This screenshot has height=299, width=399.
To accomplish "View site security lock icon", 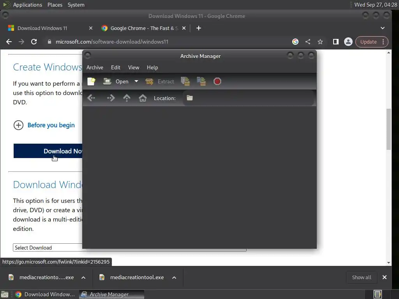I will point(49,42).
